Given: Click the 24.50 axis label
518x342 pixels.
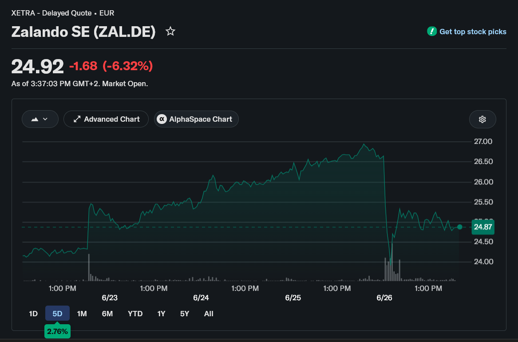Looking at the screenshot, I should click(483, 242).
